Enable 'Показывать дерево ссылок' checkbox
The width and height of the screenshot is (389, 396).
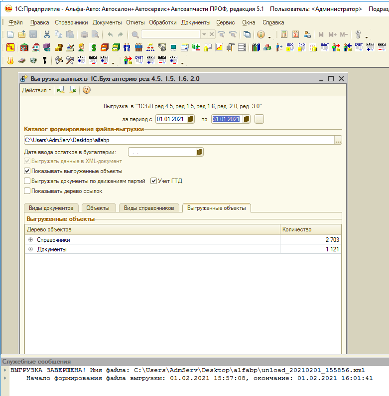click(x=27, y=191)
